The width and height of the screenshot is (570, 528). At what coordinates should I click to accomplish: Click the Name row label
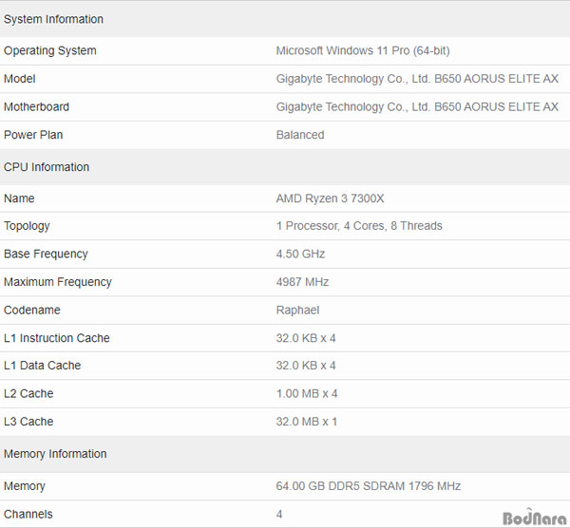coord(19,198)
